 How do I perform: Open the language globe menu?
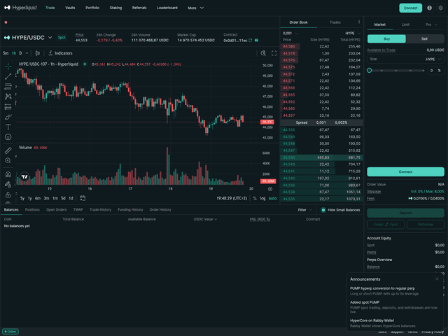[429, 8]
